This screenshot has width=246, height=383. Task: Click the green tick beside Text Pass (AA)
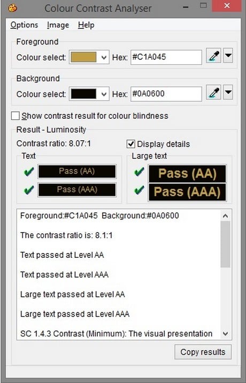pos(29,172)
